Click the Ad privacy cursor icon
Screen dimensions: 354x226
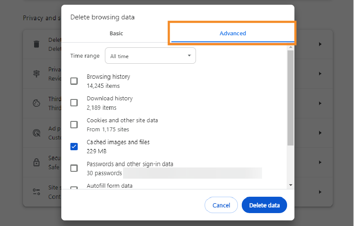[x=37, y=133]
